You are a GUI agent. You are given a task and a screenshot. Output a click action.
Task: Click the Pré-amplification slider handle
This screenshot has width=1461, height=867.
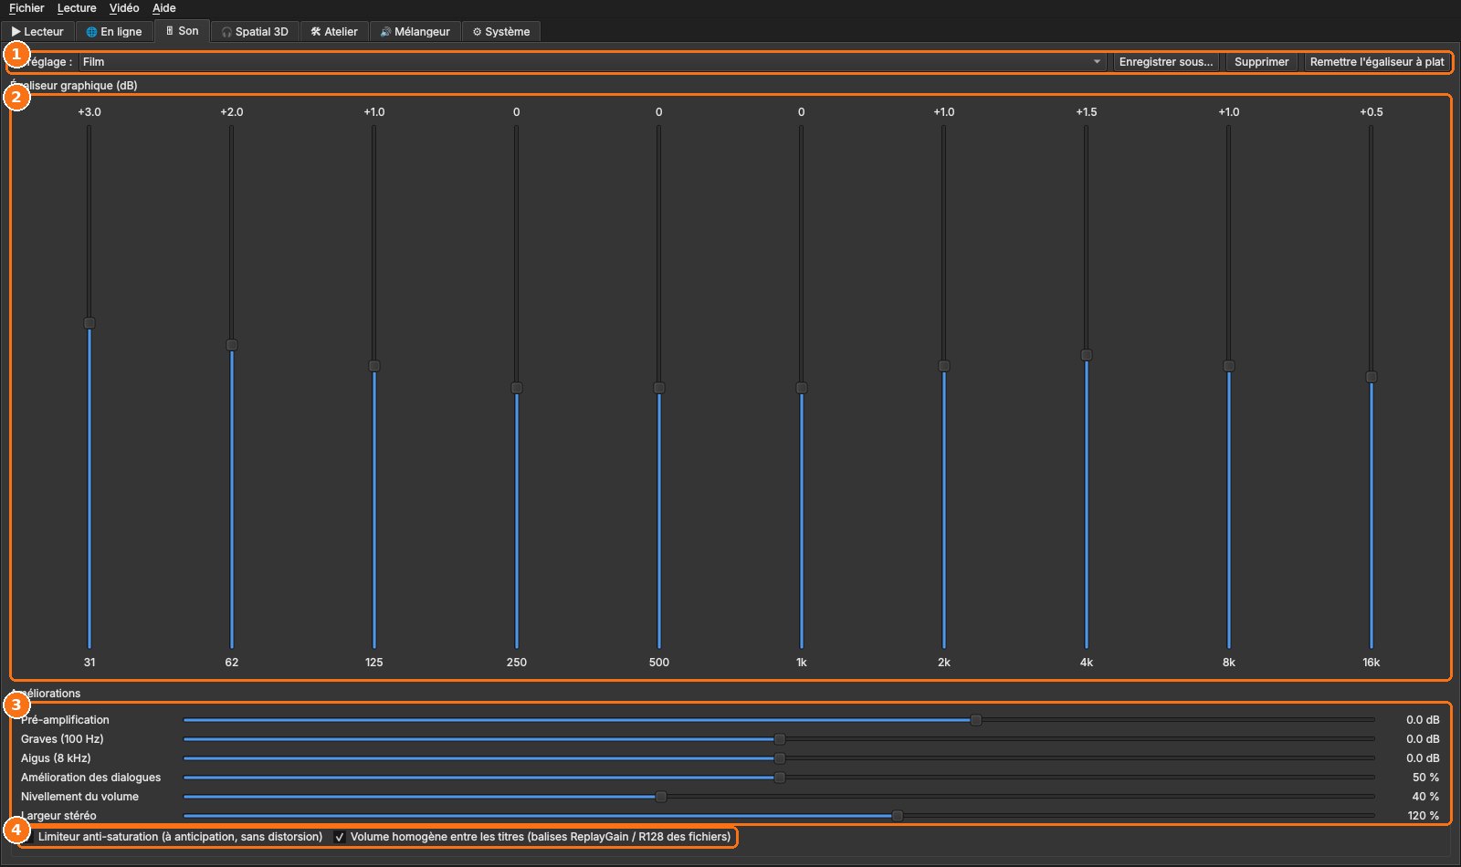pyautogui.click(x=976, y=720)
